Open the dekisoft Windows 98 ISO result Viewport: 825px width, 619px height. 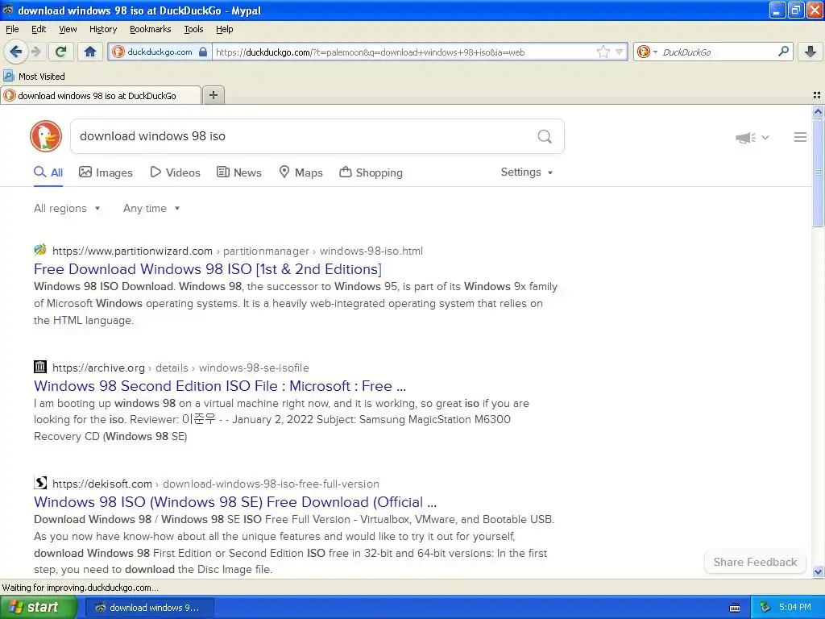click(235, 501)
